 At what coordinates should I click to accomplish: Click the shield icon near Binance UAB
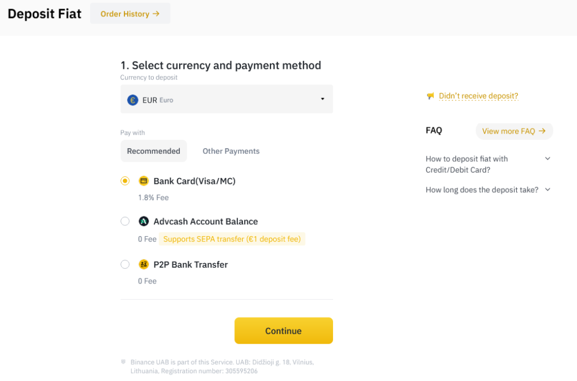pos(123,362)
